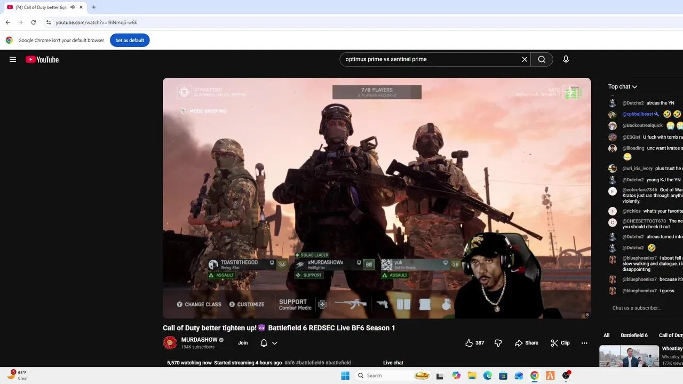
Task: Click the Live chat label
Action: tap(393, 363)
